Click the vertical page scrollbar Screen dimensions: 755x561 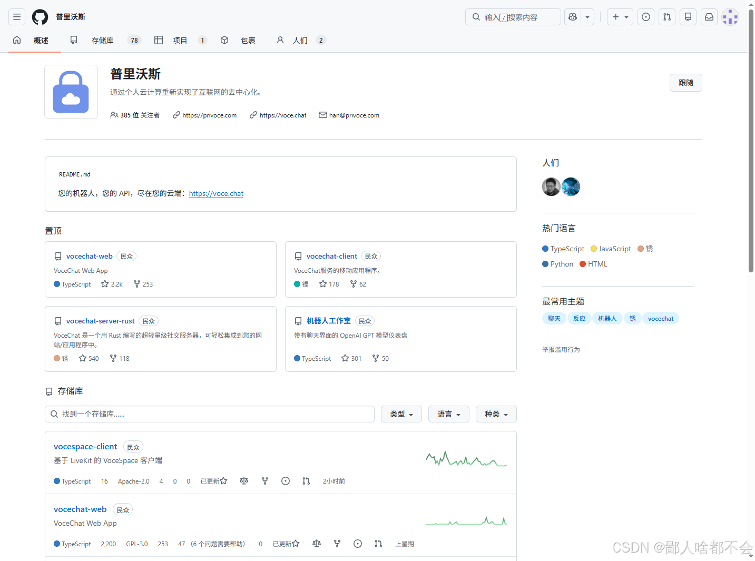pyautogui.click(x=751, y=140)
